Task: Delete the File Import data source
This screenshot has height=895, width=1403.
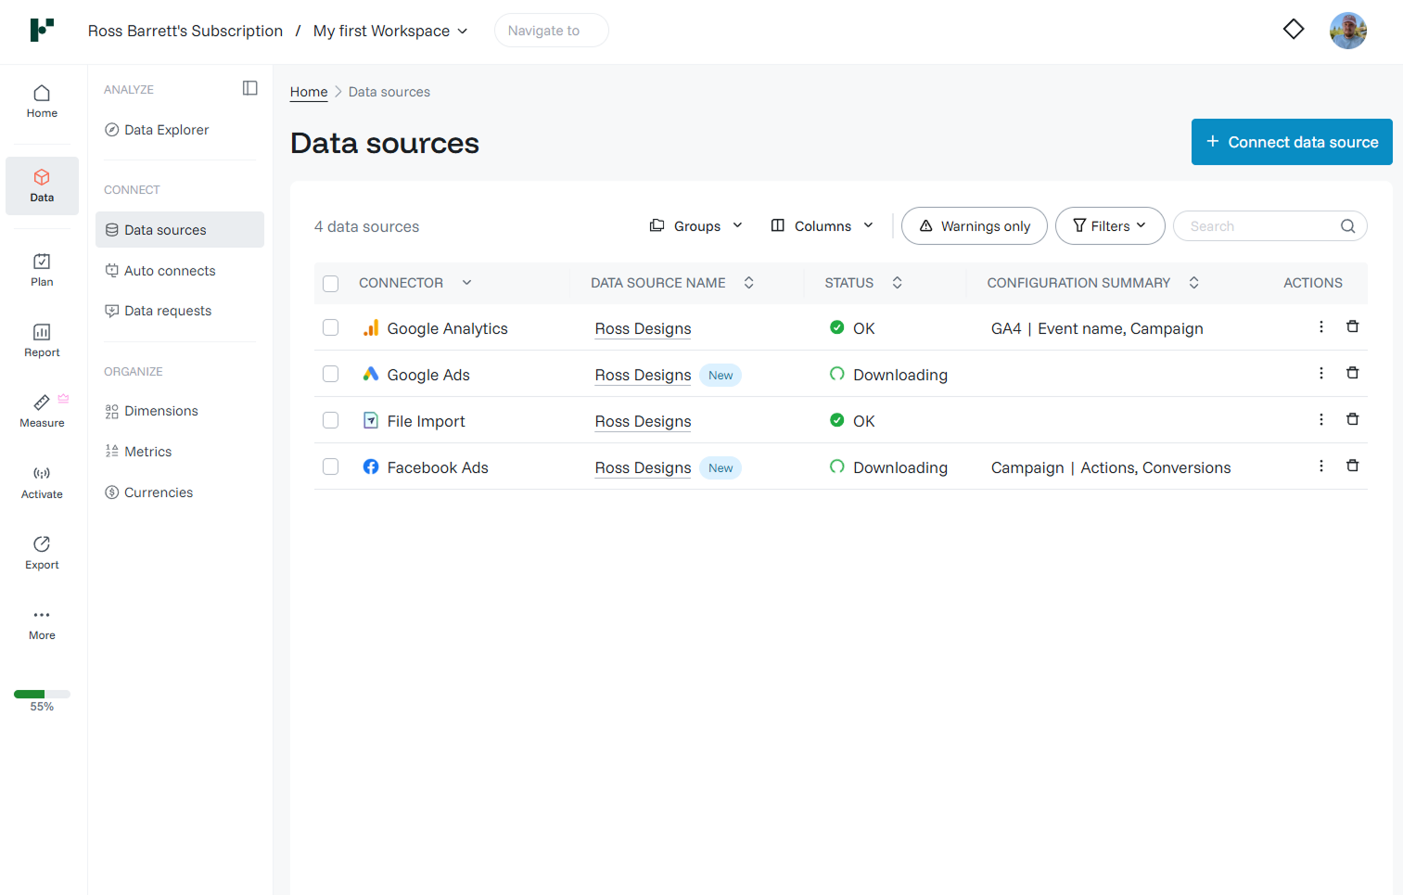Action: pos(1353,419)
